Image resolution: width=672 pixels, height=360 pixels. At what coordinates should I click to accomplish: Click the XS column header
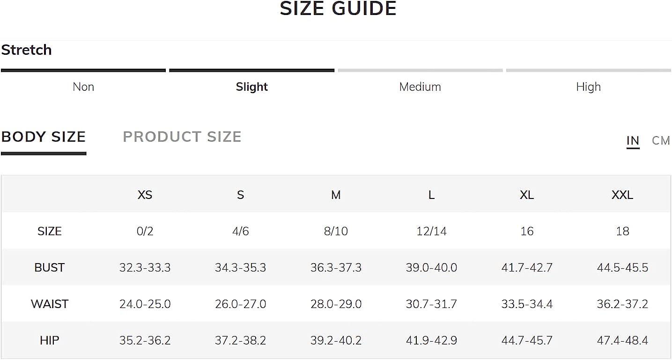(145, 195)
